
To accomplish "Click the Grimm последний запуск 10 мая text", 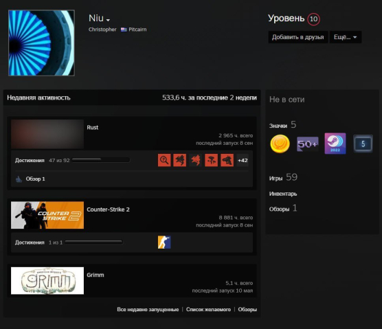I will pos(223,291).
